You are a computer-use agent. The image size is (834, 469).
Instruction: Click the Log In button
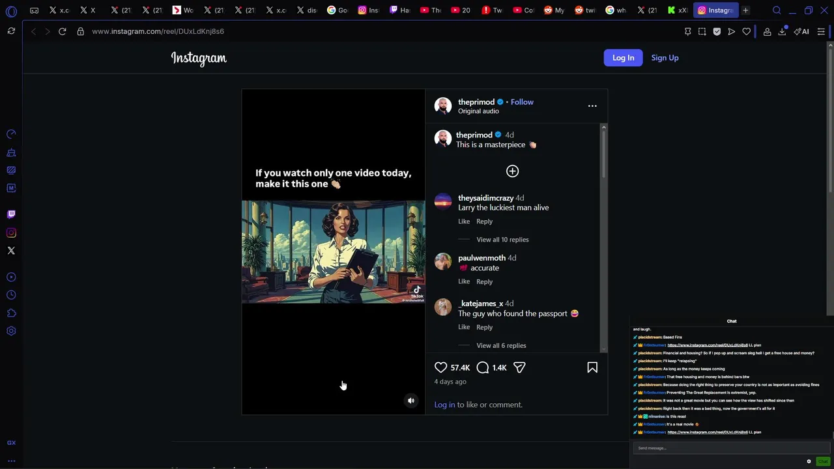(x=623, y=58)
